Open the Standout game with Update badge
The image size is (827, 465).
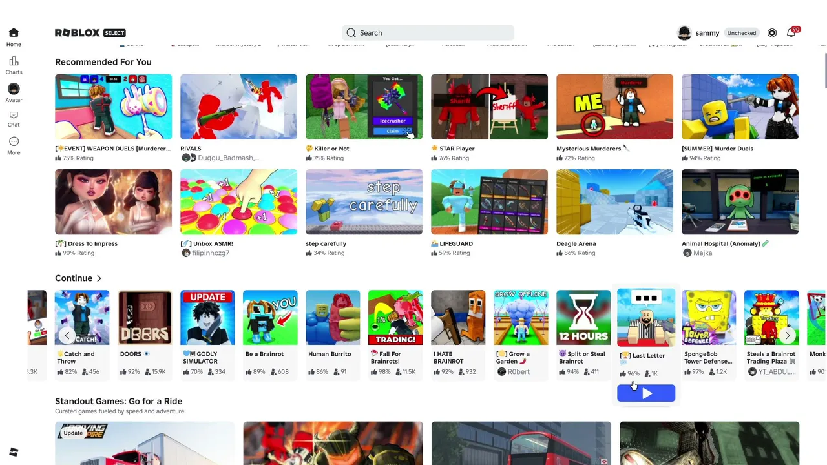(145, 443)
